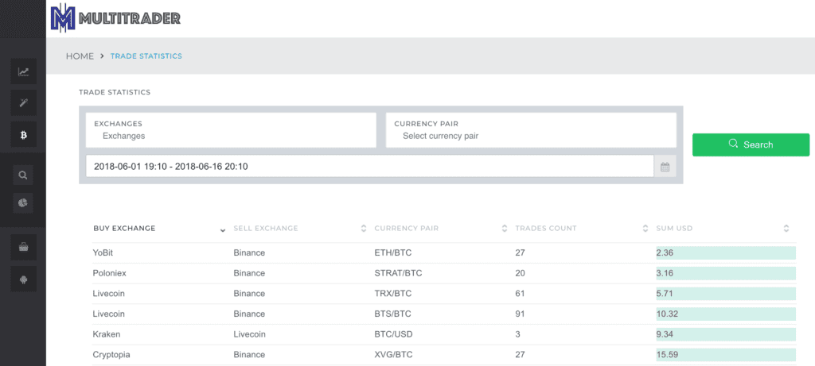
Task: Open the magnifier search sidebar icon
Action: click(23, 175)
